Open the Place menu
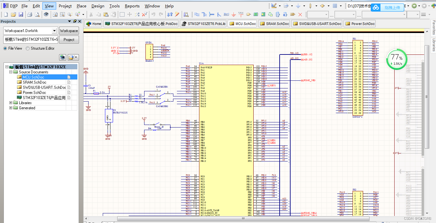The image size is (436, 223). [x=81, y=6]
